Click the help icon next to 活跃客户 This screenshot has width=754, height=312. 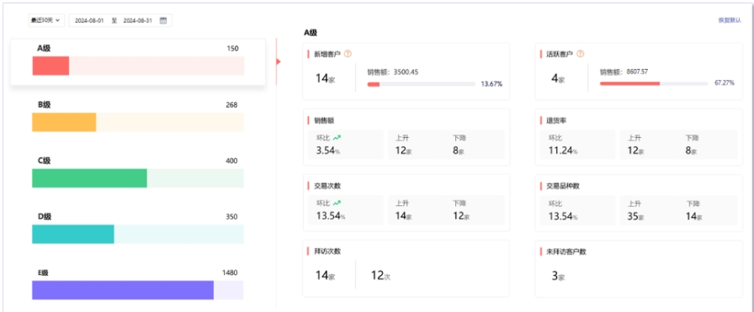click(580, 55)
